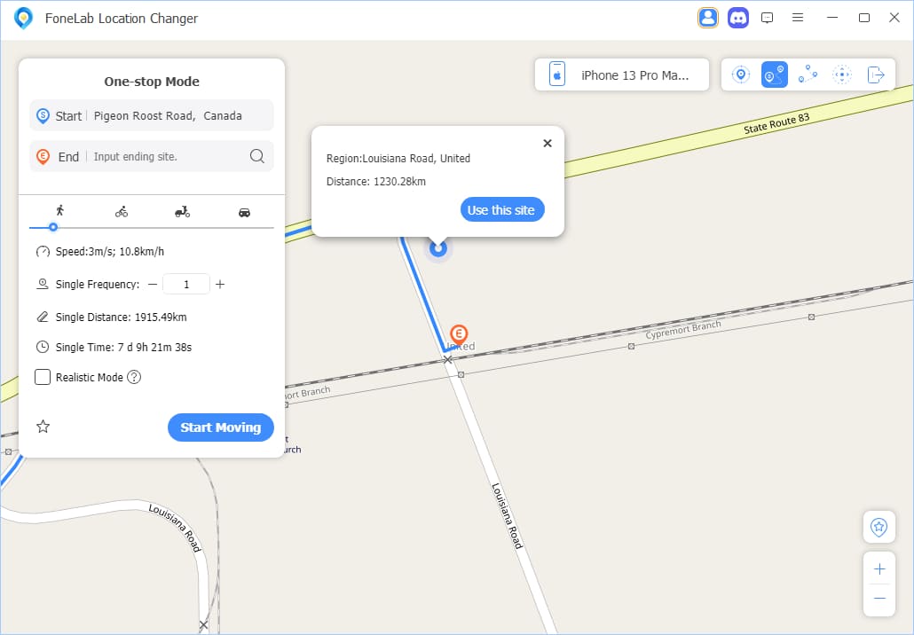The width and height of the screenshot is (914, 635).
Task: Enable the Realistic Mode checkbox
Action: coord(43,377)
